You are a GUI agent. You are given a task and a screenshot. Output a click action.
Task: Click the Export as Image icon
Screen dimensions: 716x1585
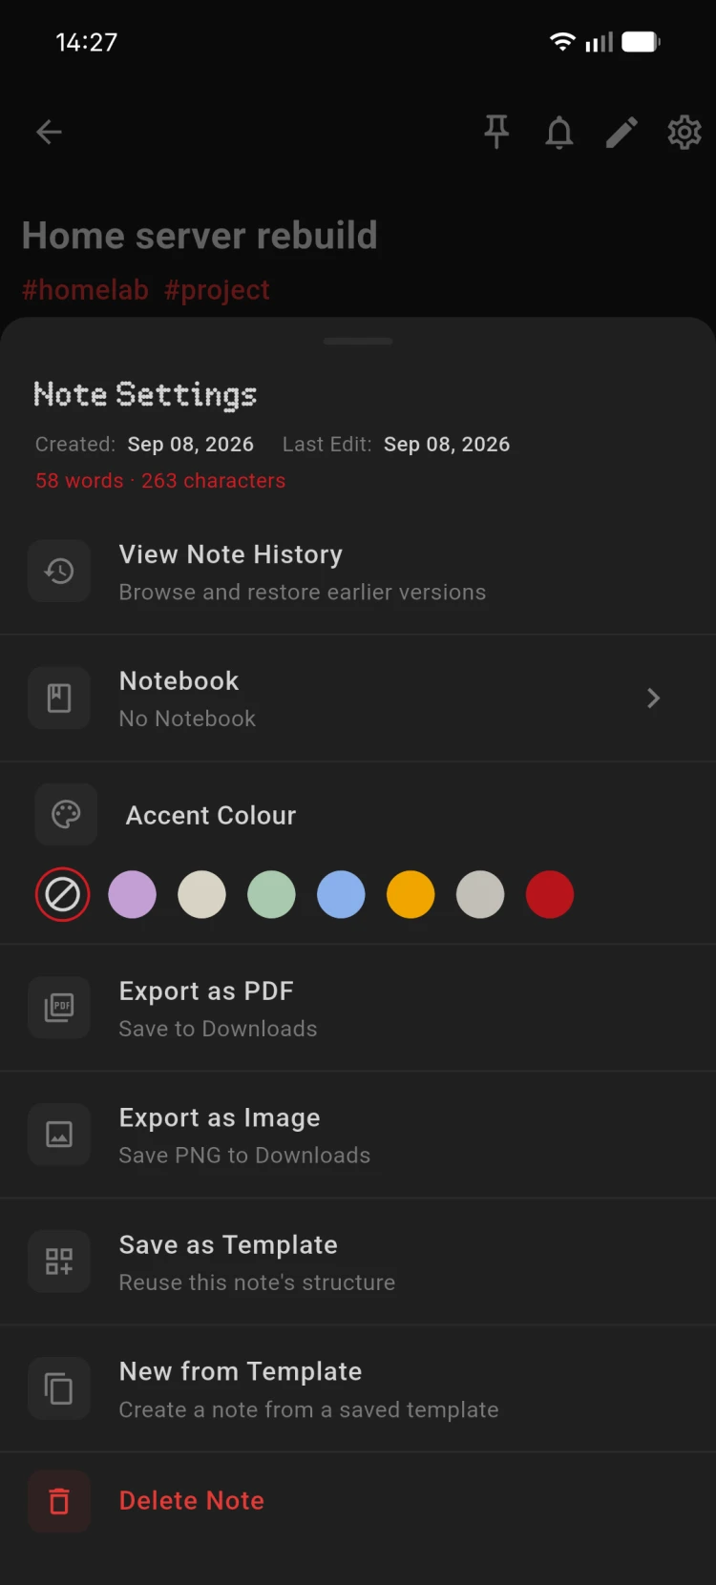pyautogui.click(x=59, y=1135)
